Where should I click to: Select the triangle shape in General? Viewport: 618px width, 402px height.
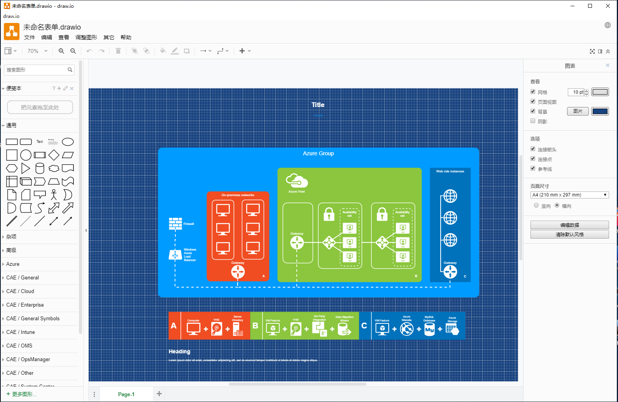(x=26, y=168)
